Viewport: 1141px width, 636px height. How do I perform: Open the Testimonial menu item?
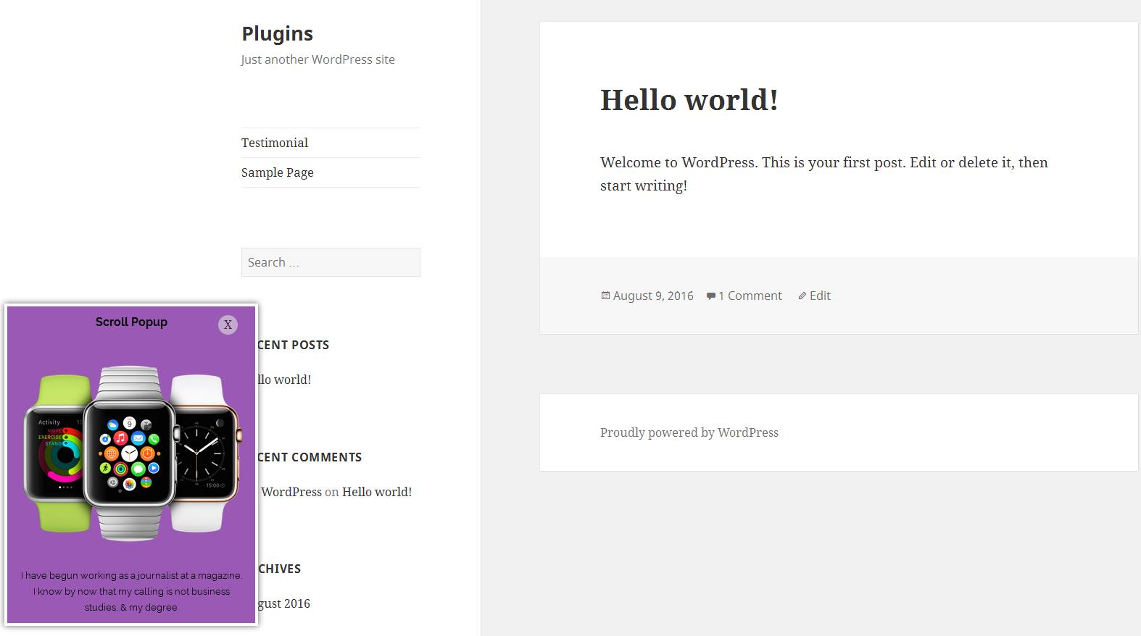(x=275, y=143)
